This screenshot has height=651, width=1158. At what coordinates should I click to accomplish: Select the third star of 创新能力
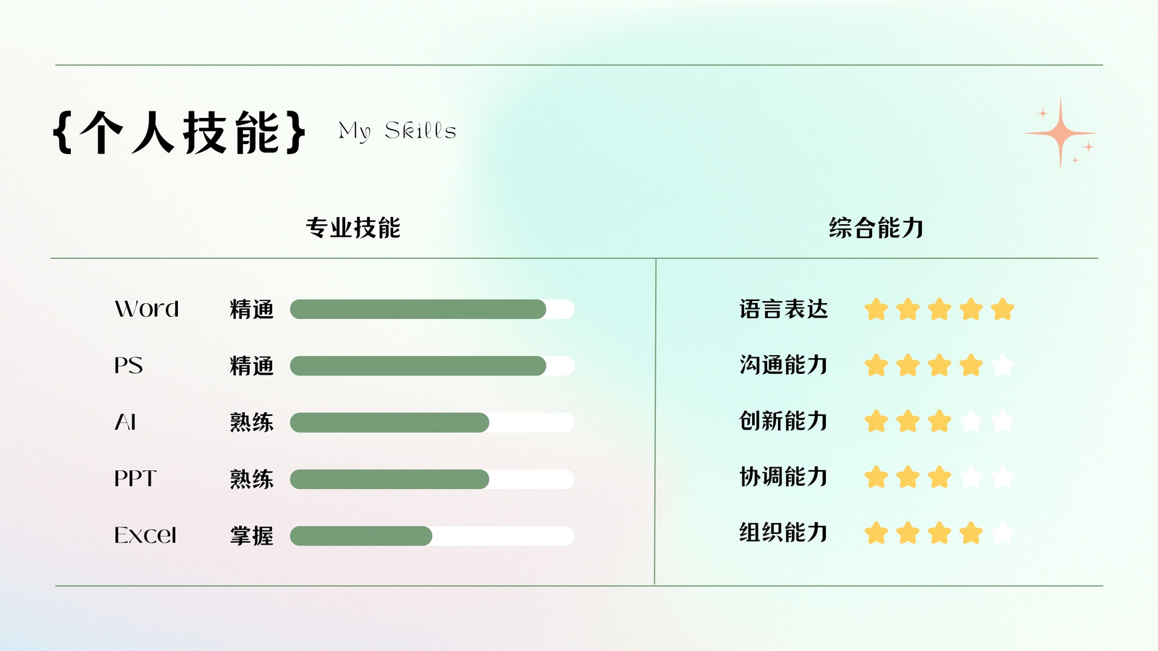[939, 421]
